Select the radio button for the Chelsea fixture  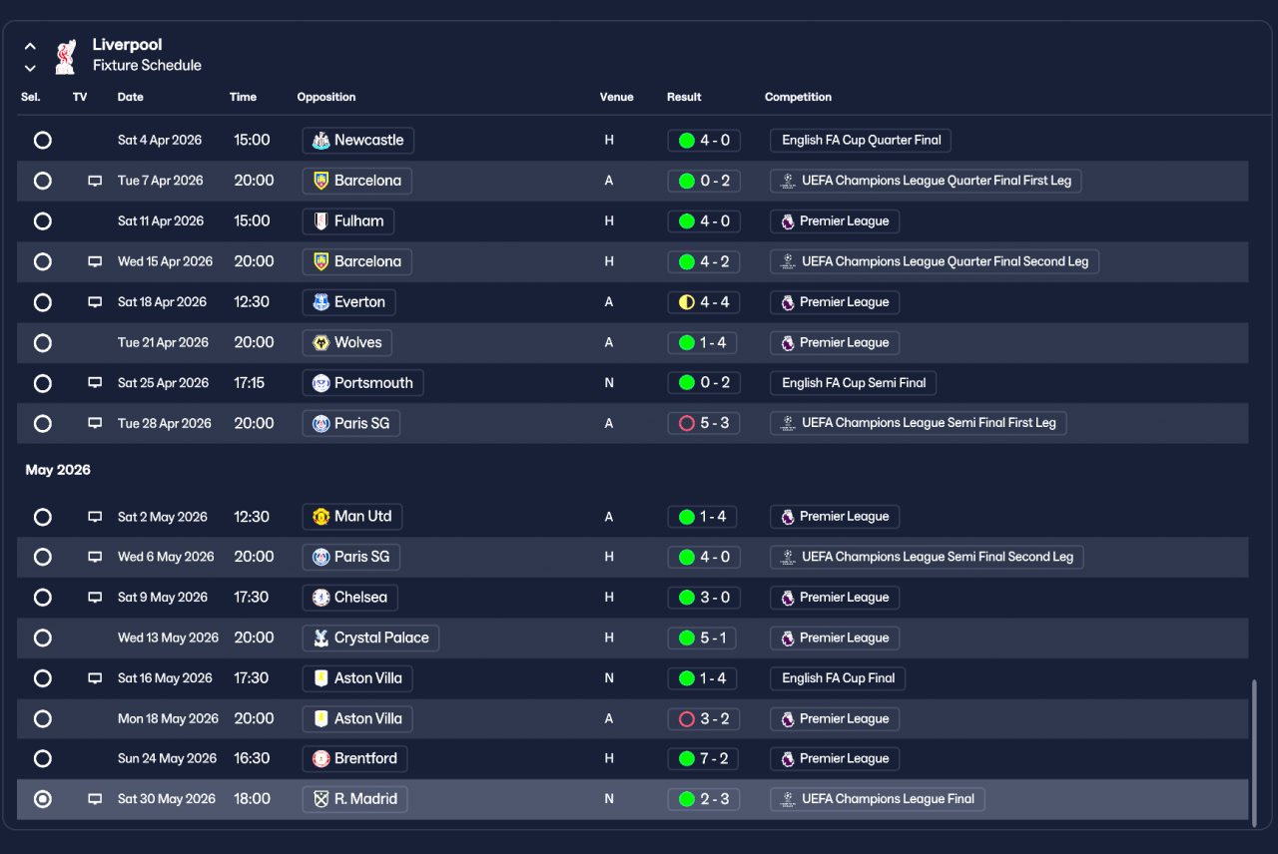click(42, 598)
